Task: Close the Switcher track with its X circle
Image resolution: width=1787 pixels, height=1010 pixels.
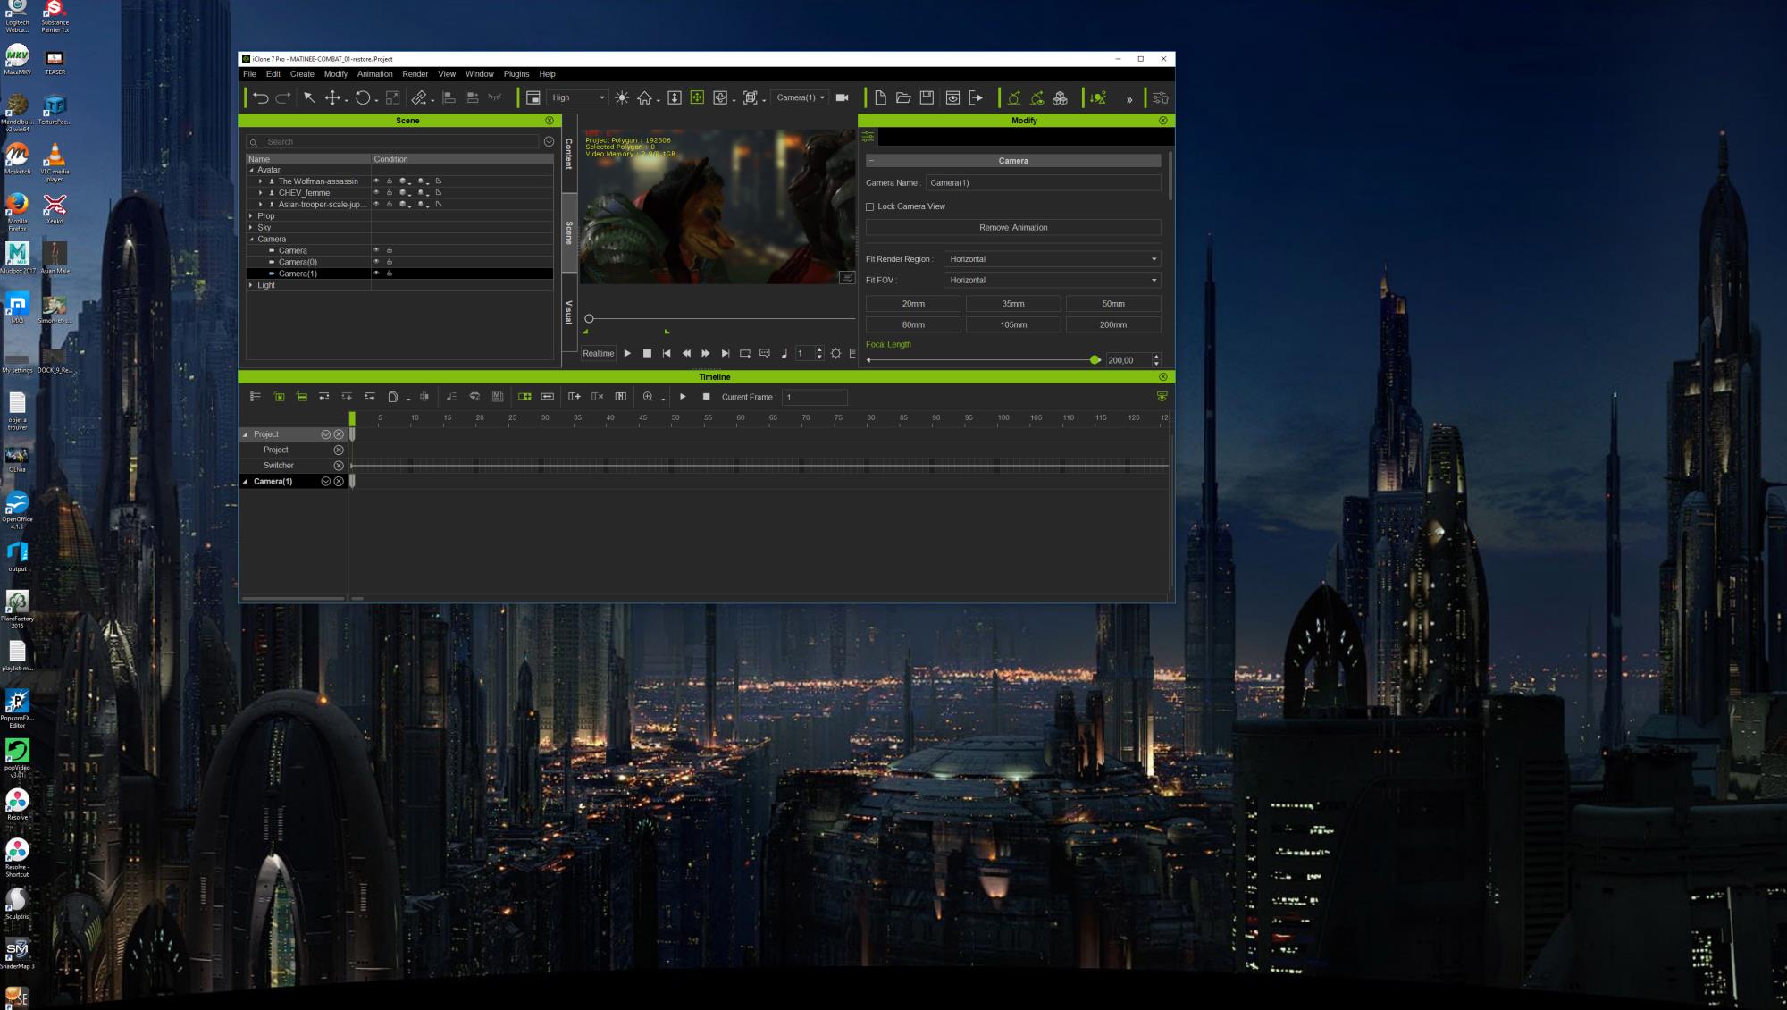Action: coord(339,466)
